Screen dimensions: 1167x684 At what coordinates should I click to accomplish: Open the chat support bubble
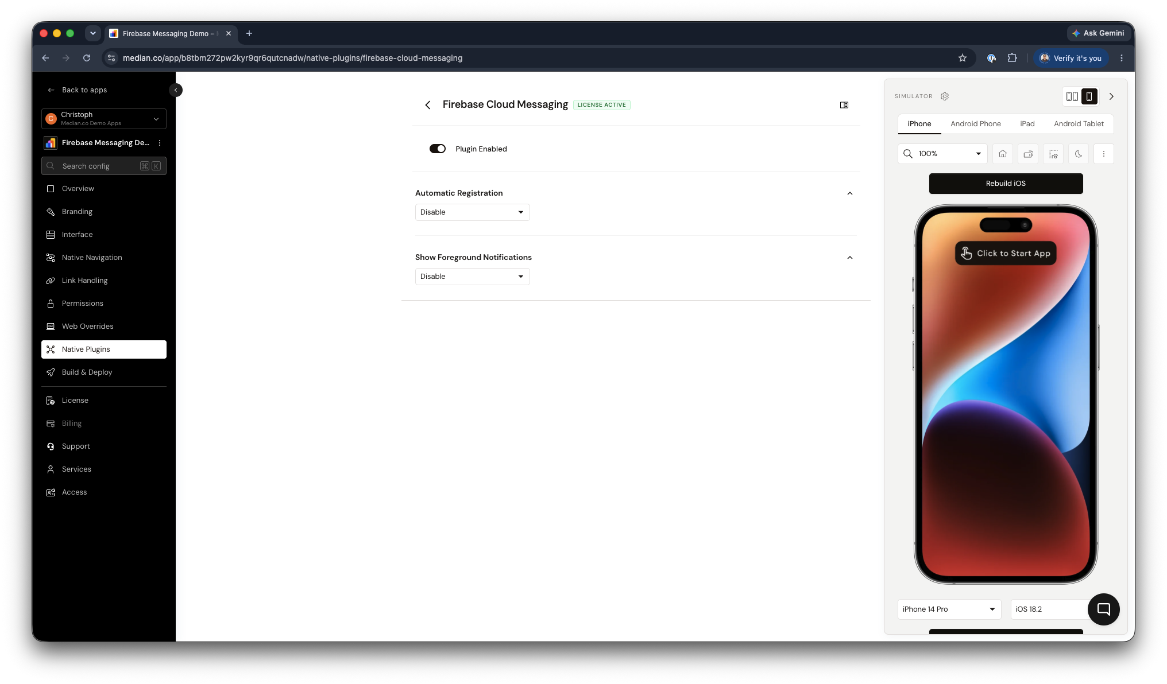pyautogui.click(x=1103, y=609)
